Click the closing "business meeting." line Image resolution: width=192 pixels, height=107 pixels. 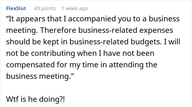[x=40, y=76]
